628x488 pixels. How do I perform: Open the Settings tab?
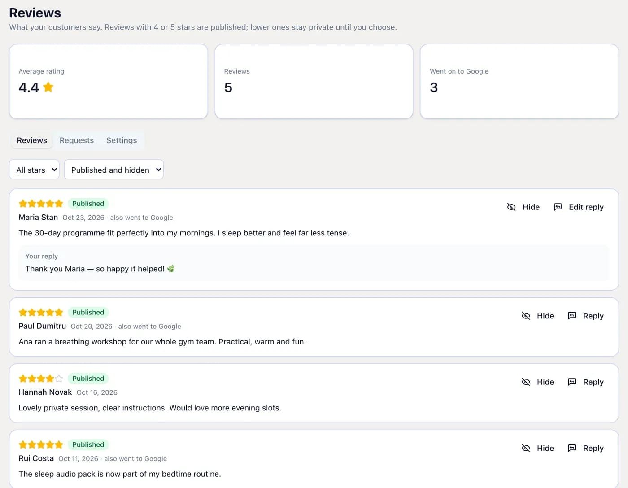pyautogui.click(x=122, y=140)
